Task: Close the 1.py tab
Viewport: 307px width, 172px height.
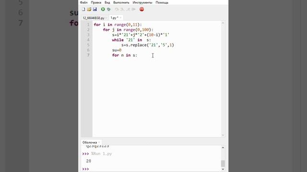Action: click(120, 18)
